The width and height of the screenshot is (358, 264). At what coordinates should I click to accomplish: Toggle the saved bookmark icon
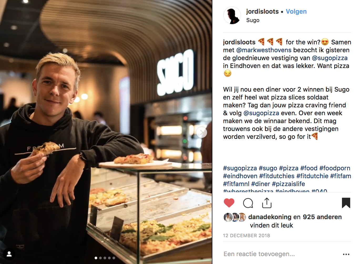[346, 203]
